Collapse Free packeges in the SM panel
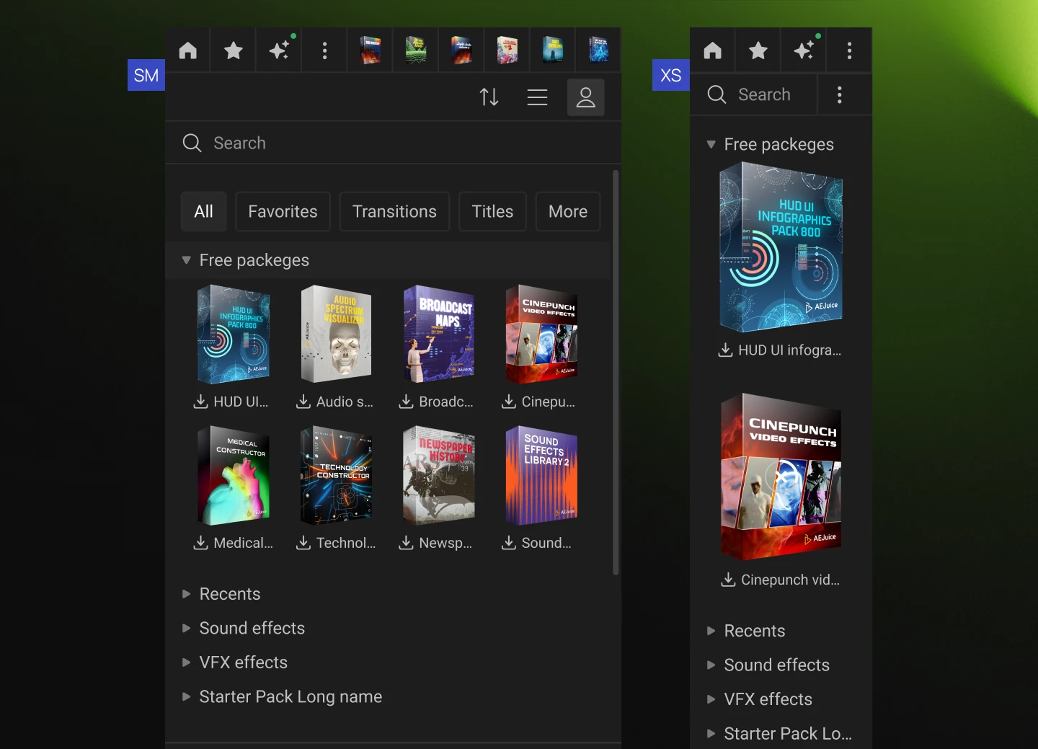The width and height of the screenshot is (1038, 749). point(187,260)
